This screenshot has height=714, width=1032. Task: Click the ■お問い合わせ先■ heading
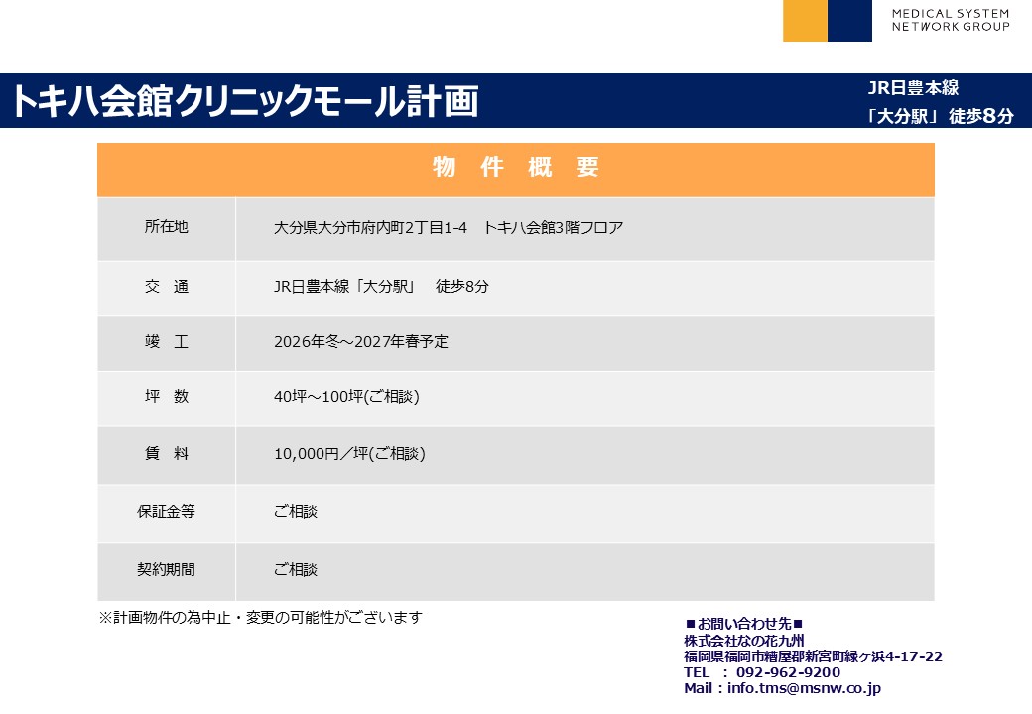coord(743,624)
